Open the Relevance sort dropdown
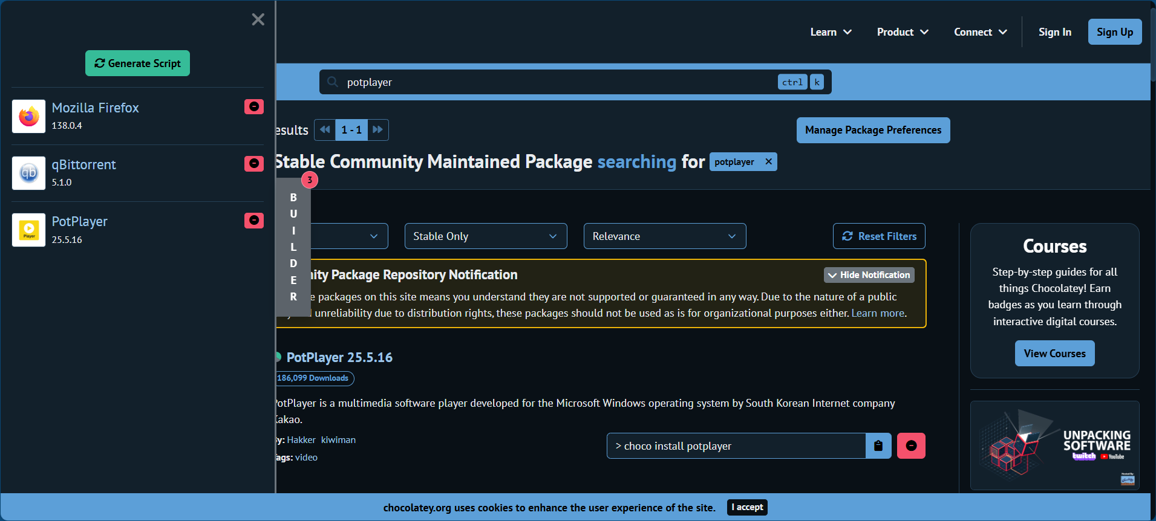Viewport: 1156px width, 521px height. click(x=665, y=236)
